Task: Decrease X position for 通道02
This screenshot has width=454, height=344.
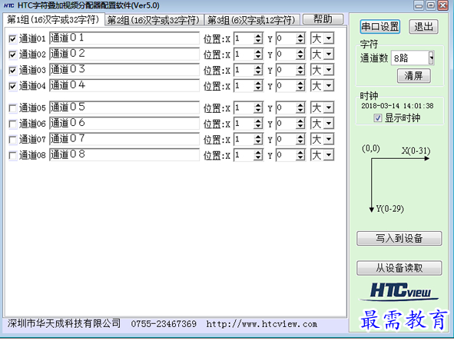Action: point(257,57)
